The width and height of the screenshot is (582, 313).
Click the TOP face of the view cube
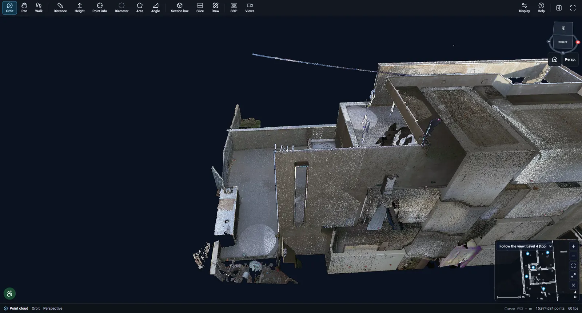(563, 28)
